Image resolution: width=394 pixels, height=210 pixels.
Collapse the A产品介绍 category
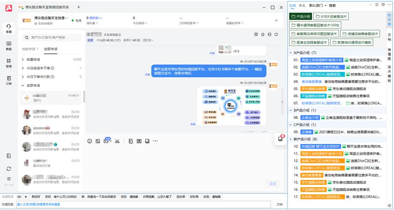291,53
